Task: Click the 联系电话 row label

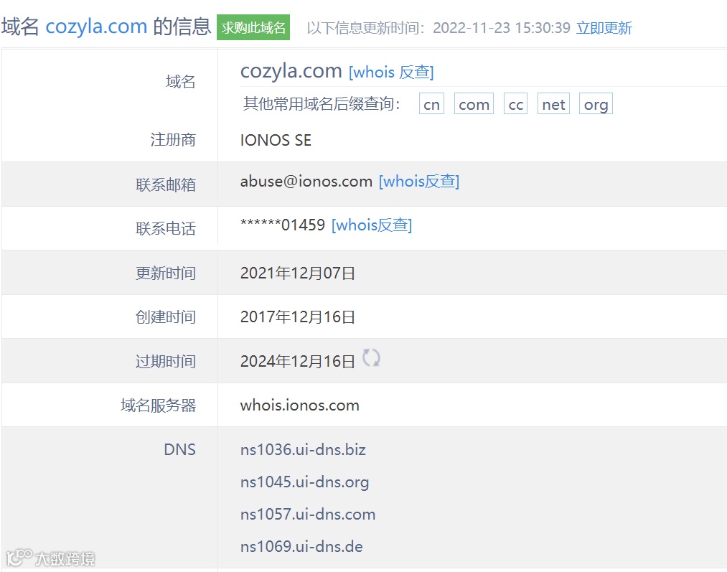Action: tap(166, 228)
